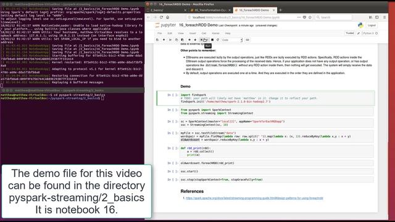The height and width of the screenshot is (222, 395).
Task: Open the page actions three-dot menu
Action: pos(299,17)
